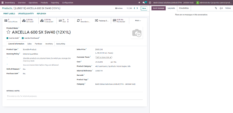Open Activities in chatter
Screen dimensions: 233x113
[x=184, y=8]
